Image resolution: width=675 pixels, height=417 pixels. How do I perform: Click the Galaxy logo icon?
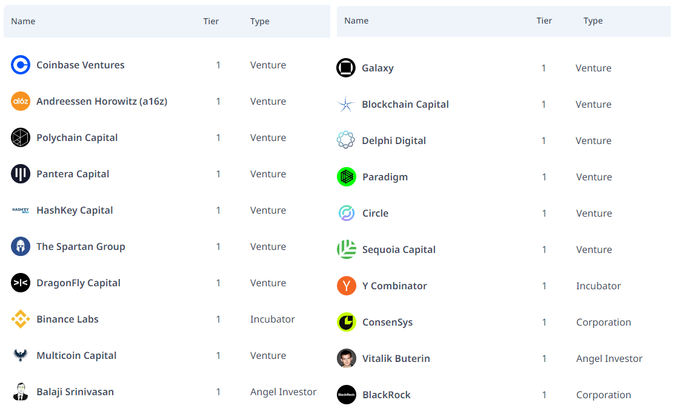[x=346, y=68]
